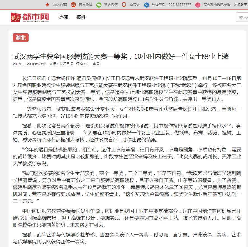Click the 评论 comment count
Screen dimensions: 248x247
tap(82, 64)
